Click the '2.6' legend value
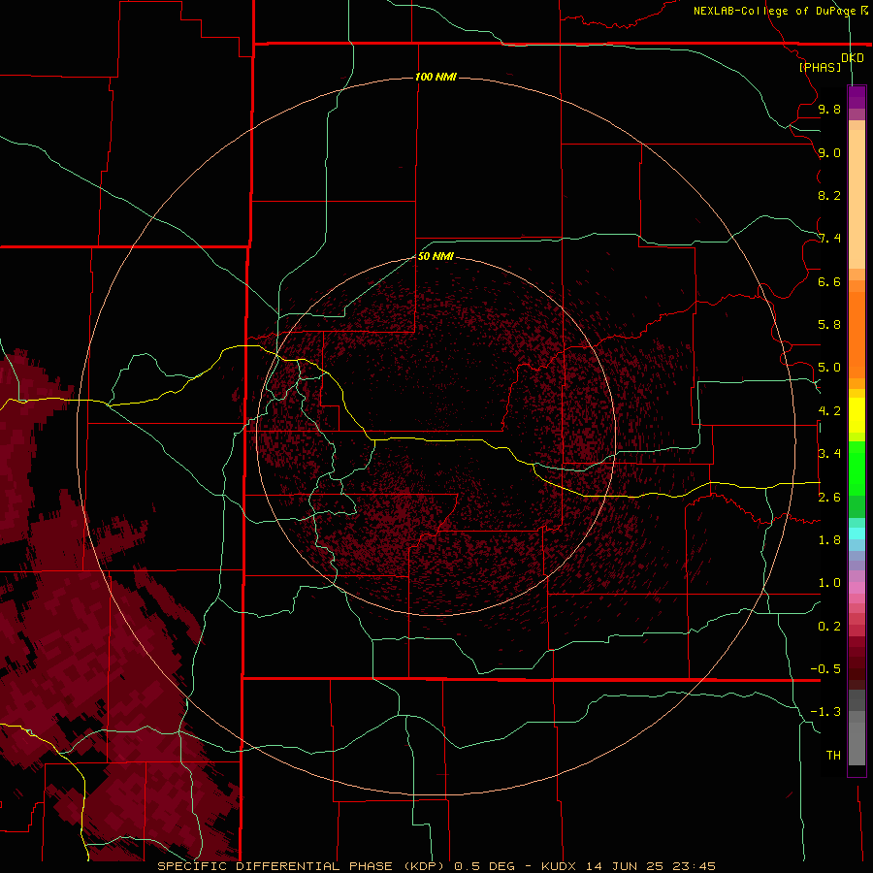 (829, 497)
